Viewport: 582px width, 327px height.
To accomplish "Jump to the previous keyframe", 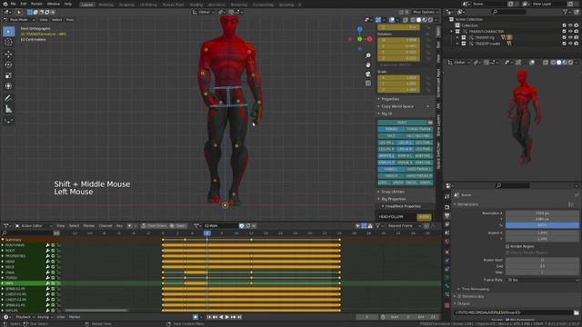I will click(215, 317).
